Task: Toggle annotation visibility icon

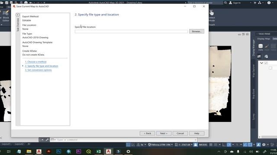Action: tap(258, 145)
